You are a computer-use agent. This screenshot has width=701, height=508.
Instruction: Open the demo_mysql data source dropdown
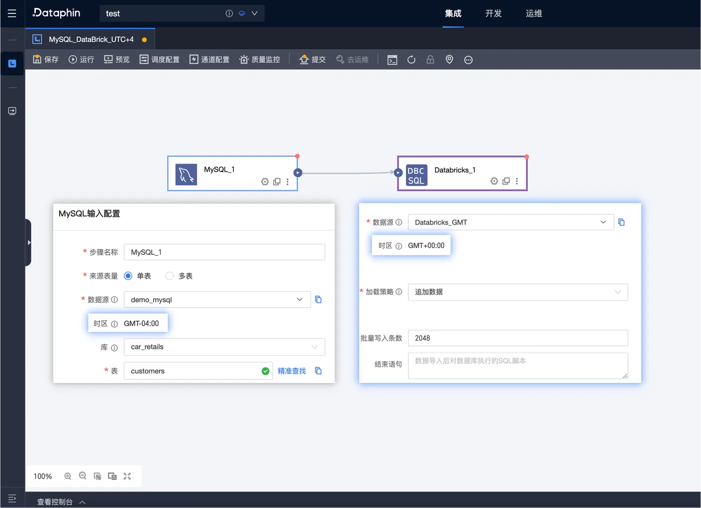point(217,300)
